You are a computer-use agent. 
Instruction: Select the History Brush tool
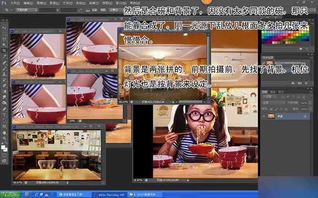tap(4, 80)
